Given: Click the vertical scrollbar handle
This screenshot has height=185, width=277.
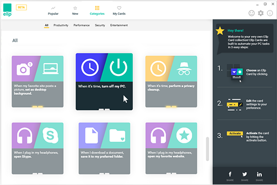Looking at the screenshot, I should [208, 149].
